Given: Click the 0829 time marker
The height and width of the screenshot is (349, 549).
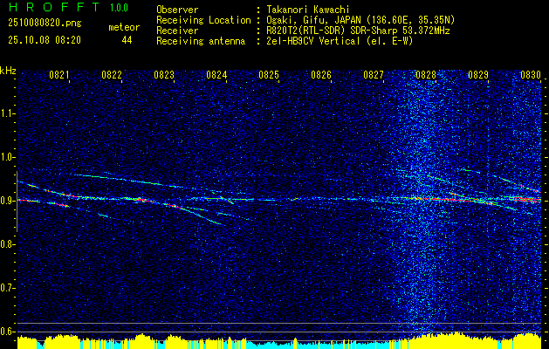Looking at the screenshot, I should 478,74.
